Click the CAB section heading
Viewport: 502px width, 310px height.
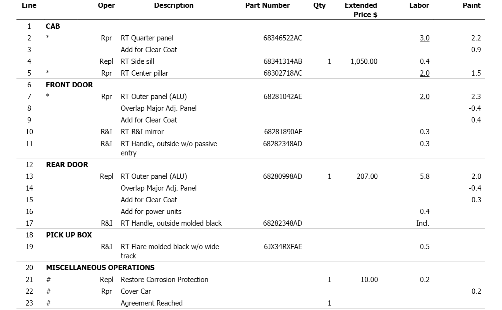(x=53, y=26)
